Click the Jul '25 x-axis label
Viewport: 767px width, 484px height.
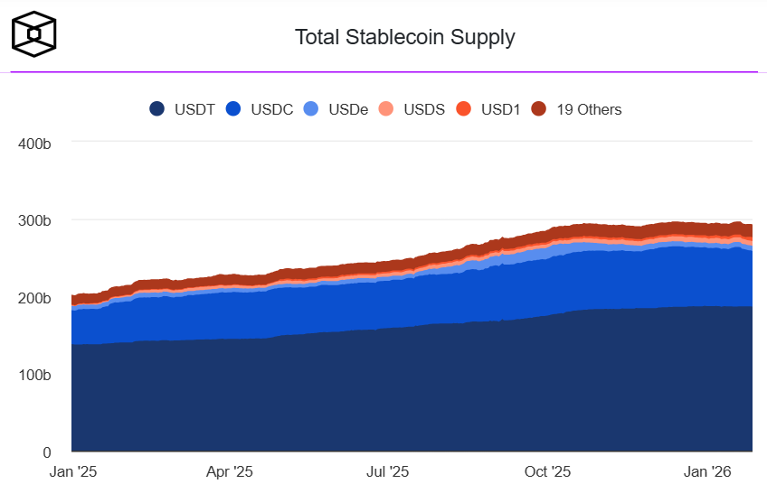click(x=387, y=471)
